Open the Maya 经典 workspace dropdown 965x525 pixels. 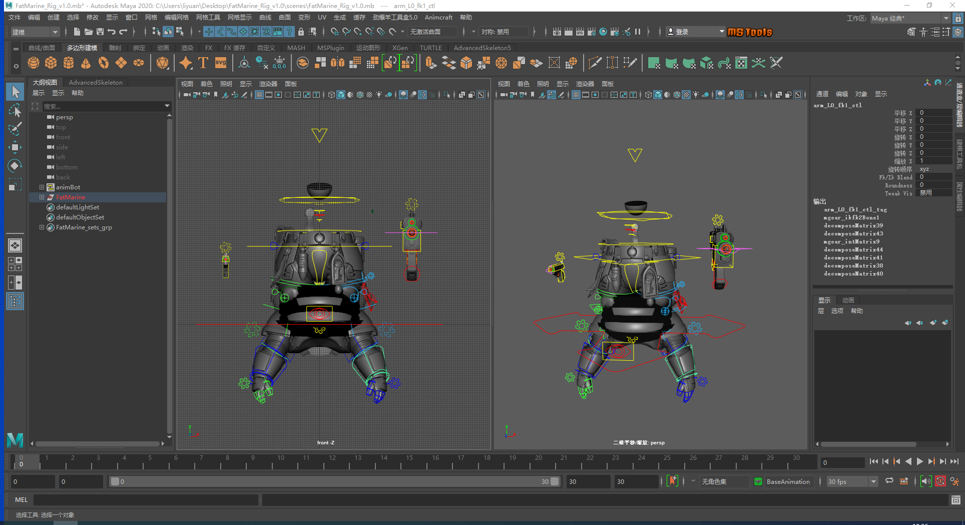coord(910,18)
